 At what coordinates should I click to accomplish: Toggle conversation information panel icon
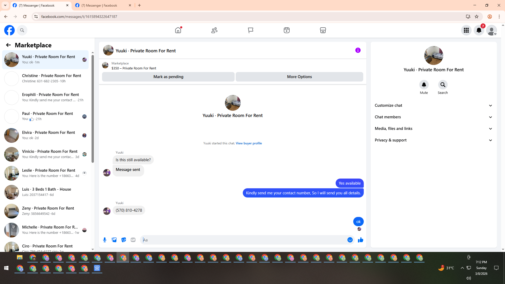pos(358,50)
